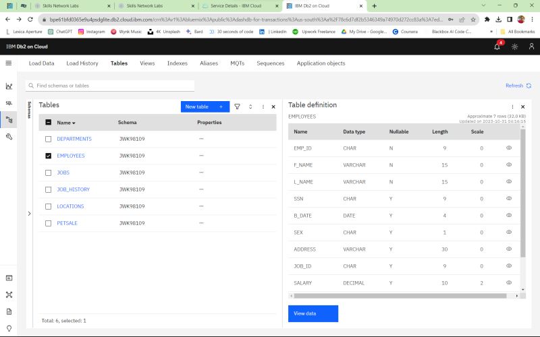The width and height of the screenshot is (540, 337).
Task: Open the properties ellipsis for the JOBS table
Action: click(201, 173)
